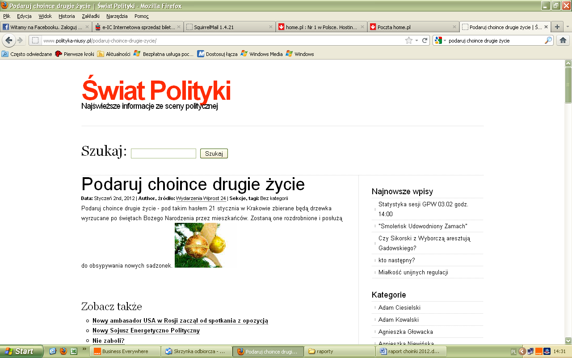This screenshot has width=572, height=358.
Task: Open the Edycja menu
Action: 24,16
